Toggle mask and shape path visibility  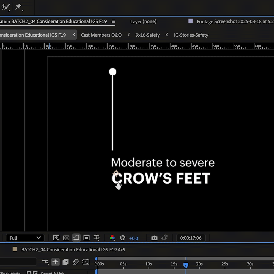[x=76, y=238]
